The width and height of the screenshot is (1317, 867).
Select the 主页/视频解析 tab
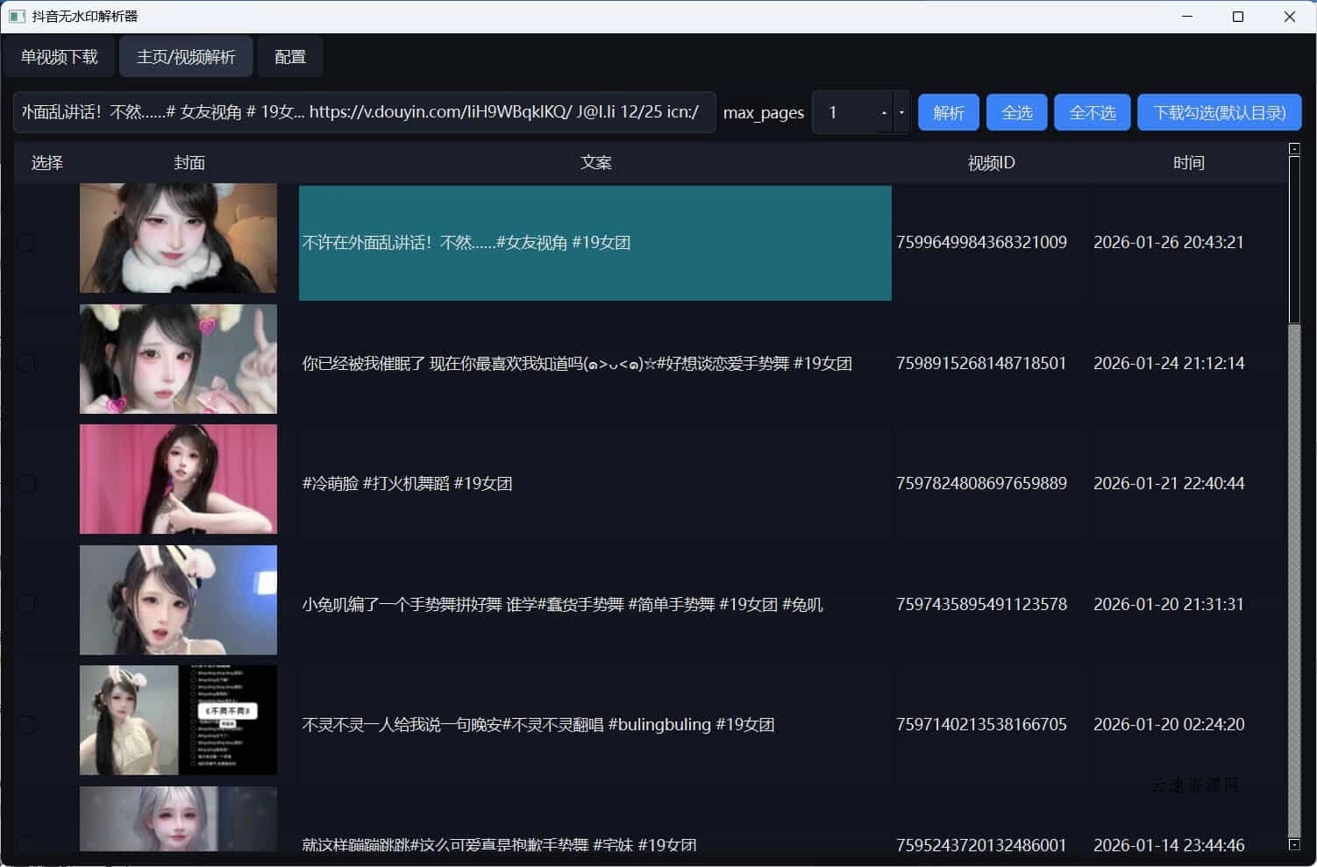(x=185, y=56)
